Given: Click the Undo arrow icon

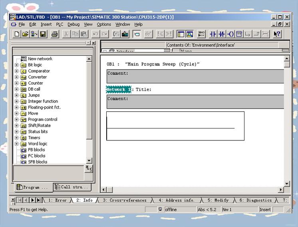Looking at the screenshot, I should point(95,34).
